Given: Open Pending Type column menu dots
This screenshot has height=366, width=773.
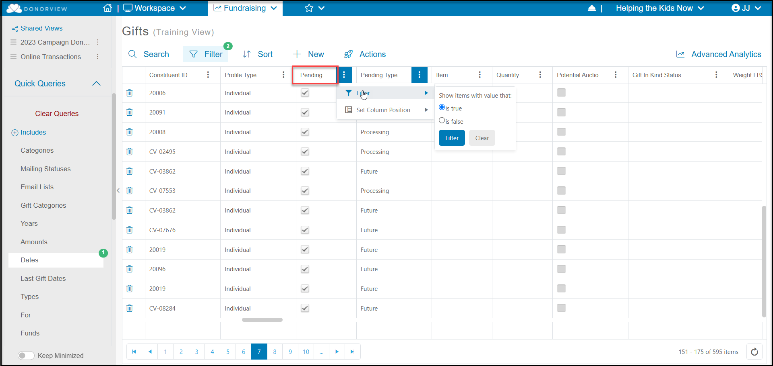Looking at the screenshot, I should tap(420, 75).
